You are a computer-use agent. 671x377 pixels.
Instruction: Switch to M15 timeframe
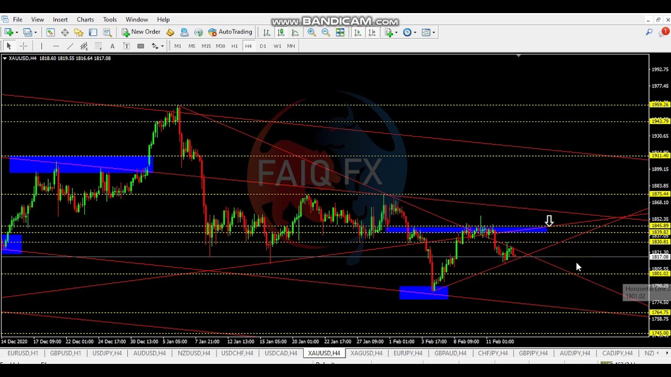pos(206,46)
